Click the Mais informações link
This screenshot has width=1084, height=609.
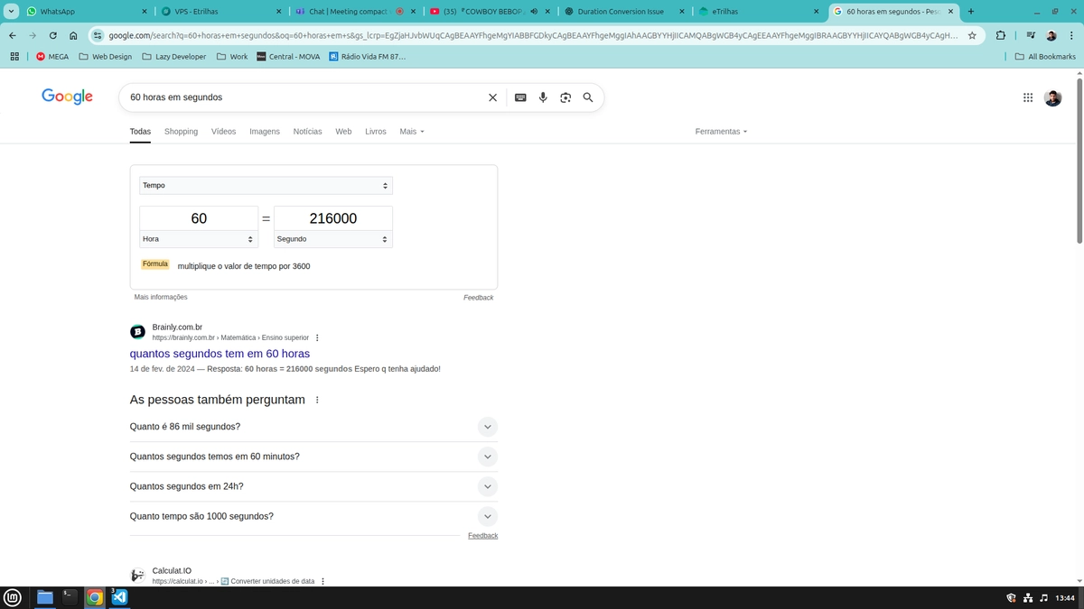161,297
